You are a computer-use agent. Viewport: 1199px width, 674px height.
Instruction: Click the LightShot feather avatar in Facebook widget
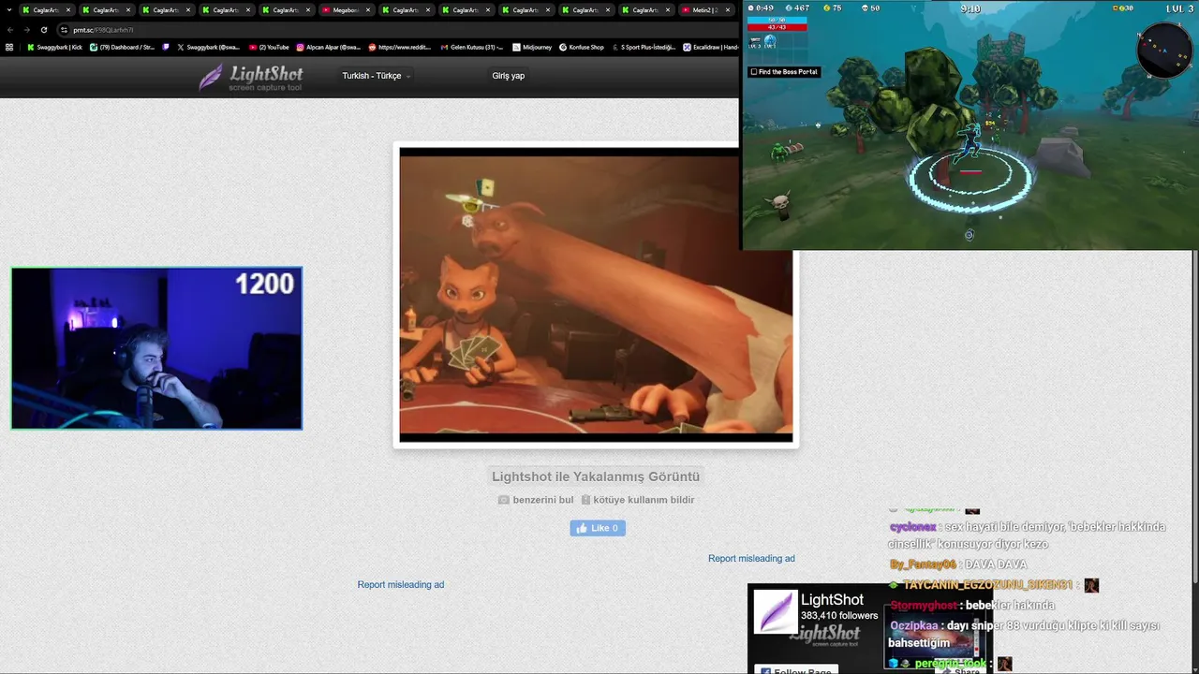pyautogui.click(x=775, y=612)
